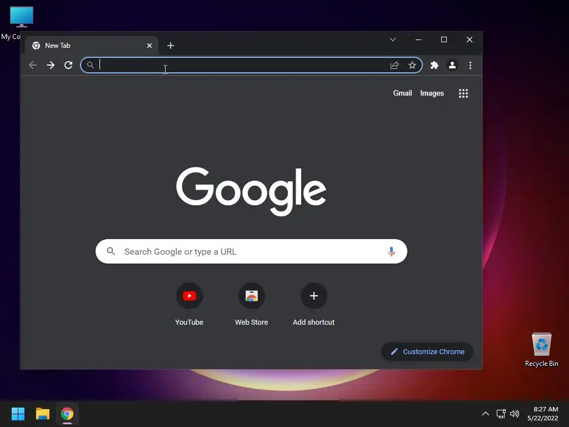Open the Gmail link
Image resolution: width=569 pixels, height=427 pixels.
(402, 93)
